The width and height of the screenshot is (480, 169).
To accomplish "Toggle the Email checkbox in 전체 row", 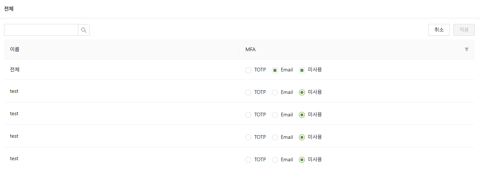I will point(275,70).
